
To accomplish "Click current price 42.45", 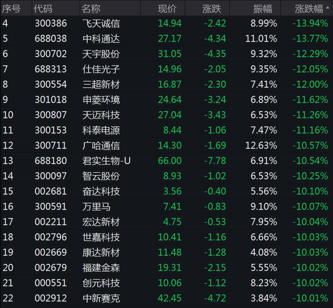I will 170,298.
